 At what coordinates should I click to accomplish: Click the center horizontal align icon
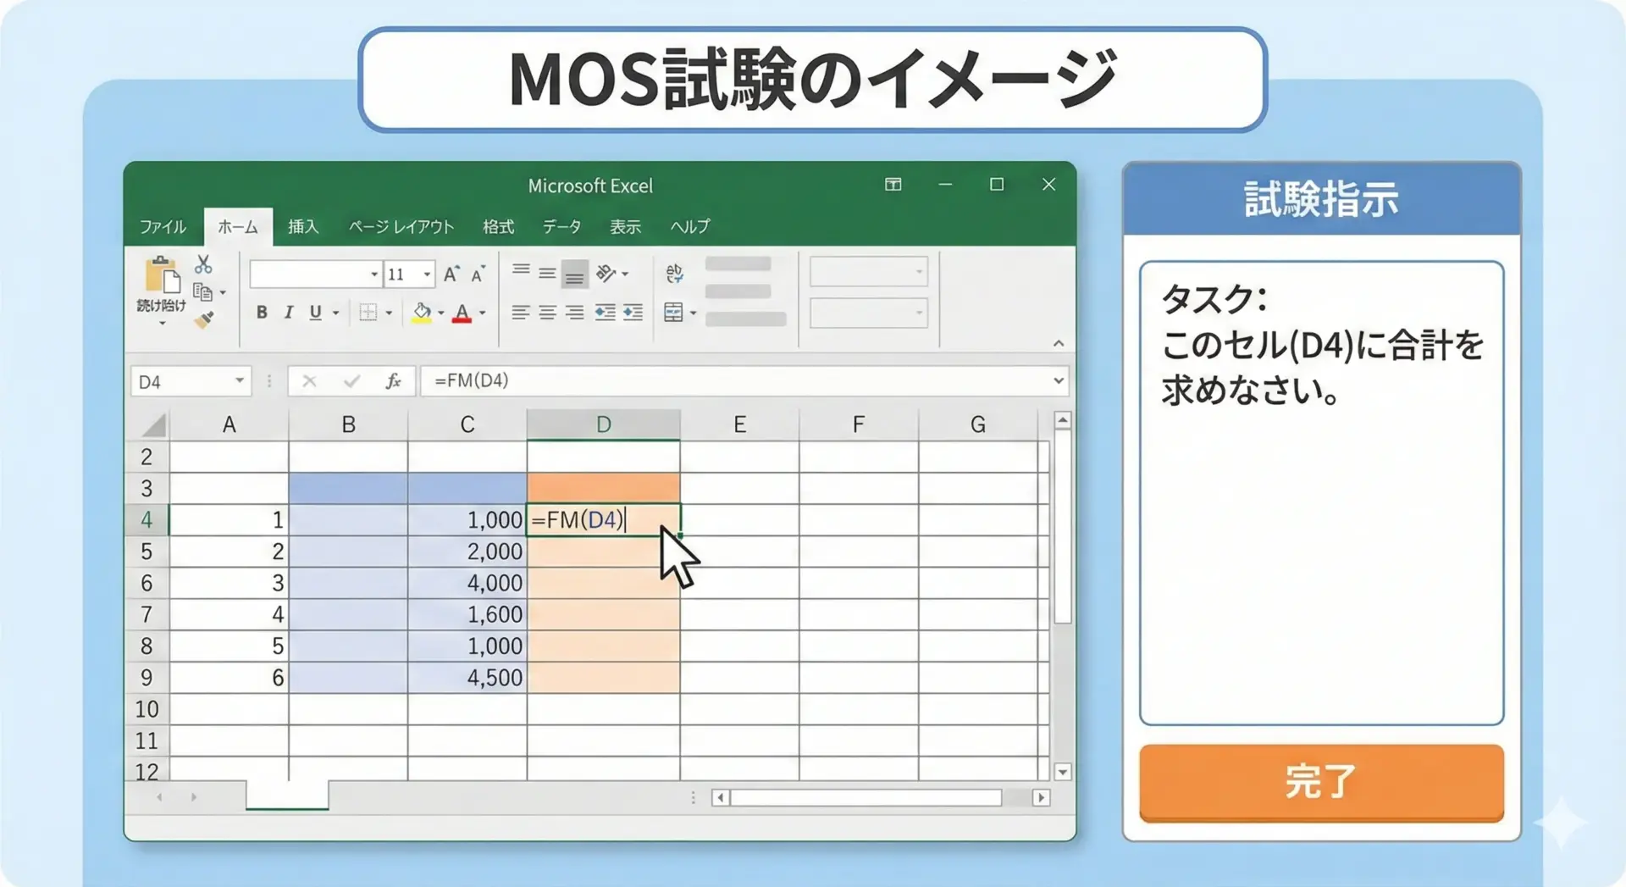pyautogui.click(x=548, y=313)
